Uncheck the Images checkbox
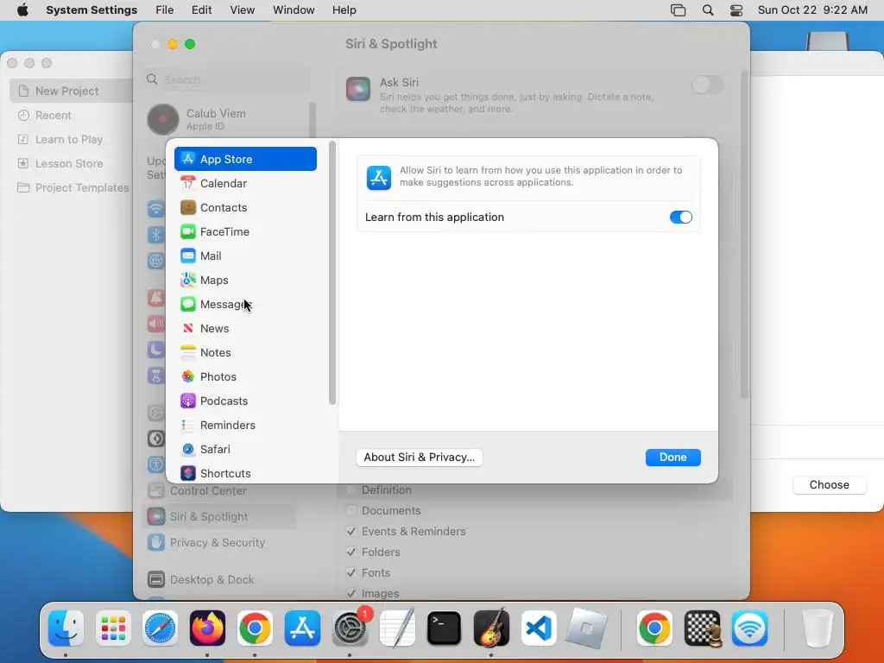884x663 pixels. pos(351,593)
